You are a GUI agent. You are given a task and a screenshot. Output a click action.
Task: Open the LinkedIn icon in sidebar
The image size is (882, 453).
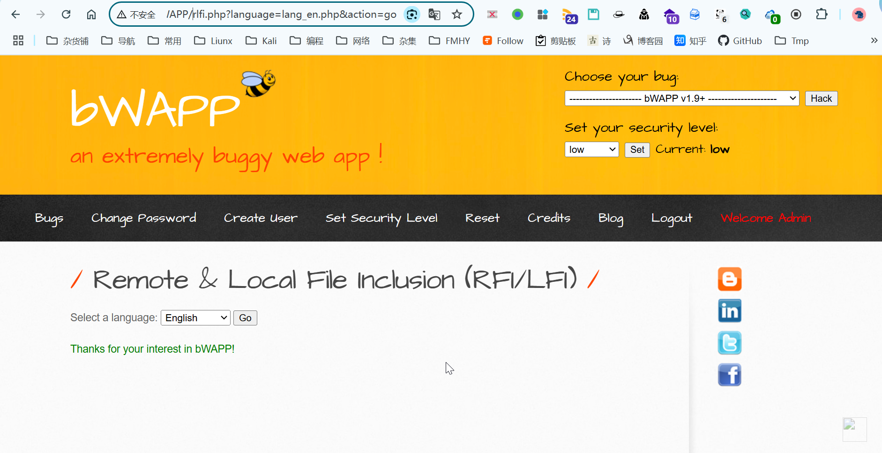click(729, 311)
